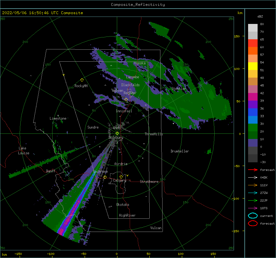Viewport: 276px width, 258px height.
Task: Click the magenta 39 dBZ color swatch
Action: pyautogui.click(x=253, y=97)
